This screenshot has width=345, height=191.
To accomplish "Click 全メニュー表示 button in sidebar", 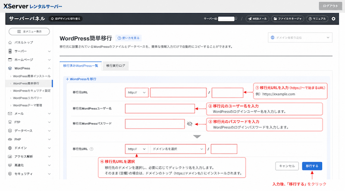I will (x=29, y=31).
